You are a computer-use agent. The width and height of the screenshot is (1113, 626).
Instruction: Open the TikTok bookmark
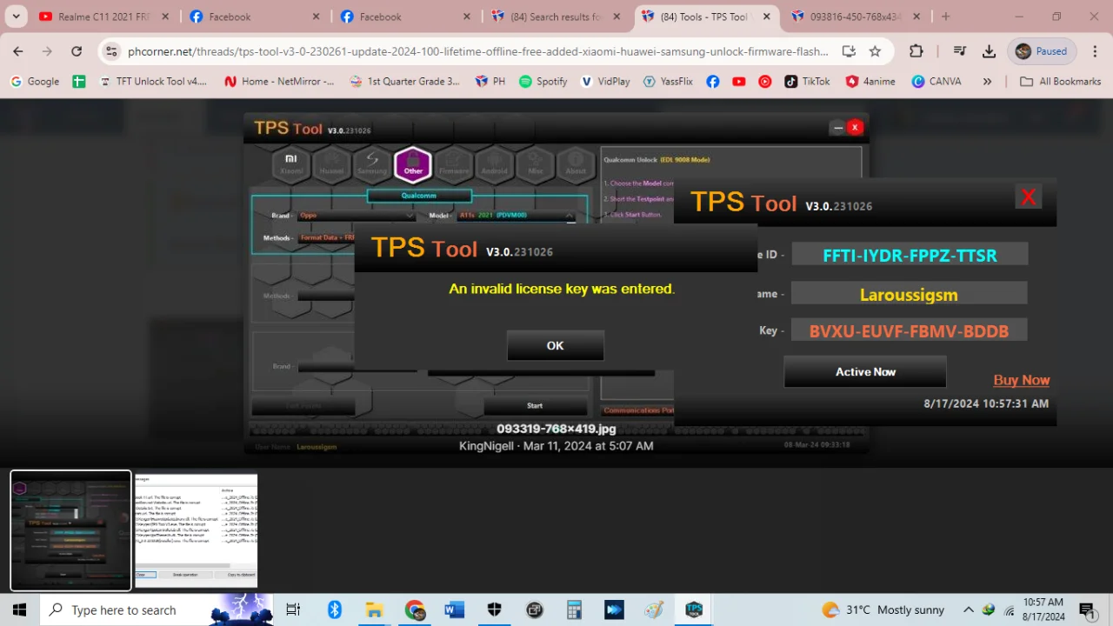[x=807, y=81]
